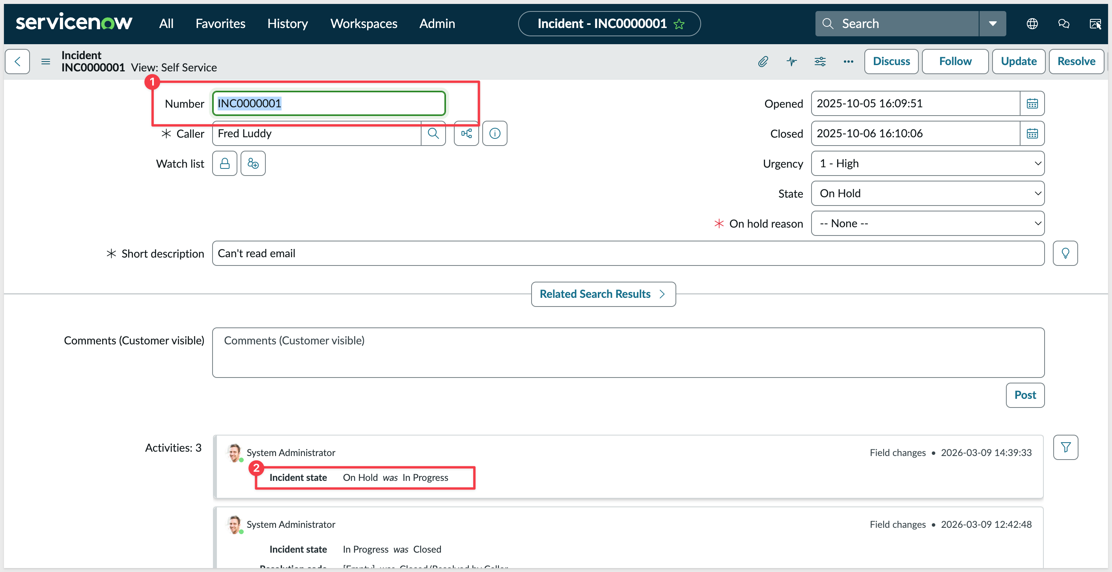
Task: Open the personalize form settings icon
Action: pos(820,62)
